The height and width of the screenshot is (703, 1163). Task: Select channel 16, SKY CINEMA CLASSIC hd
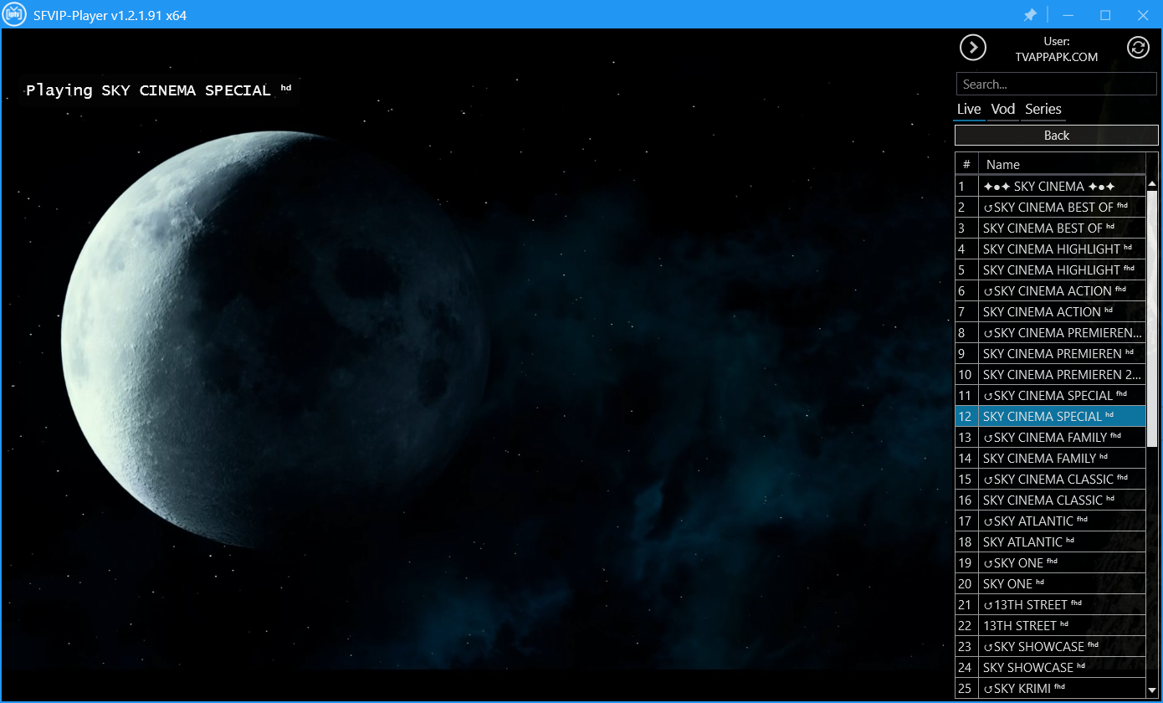pos(1051,500)
